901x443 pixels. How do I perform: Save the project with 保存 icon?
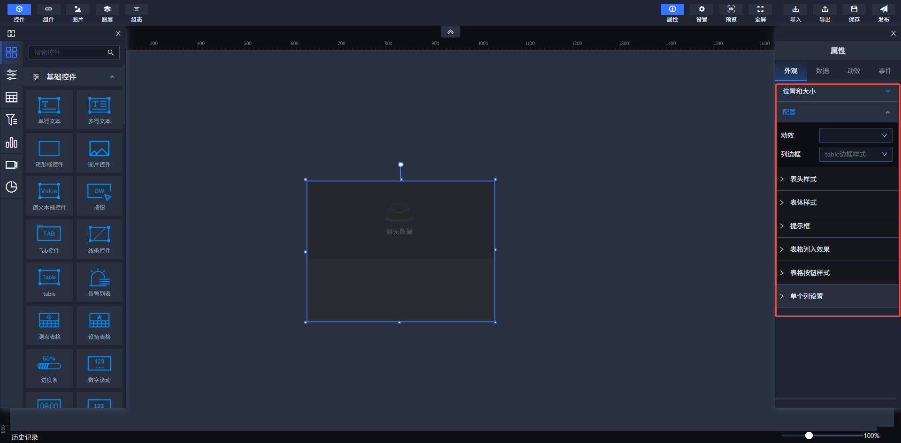coord(854,13)
